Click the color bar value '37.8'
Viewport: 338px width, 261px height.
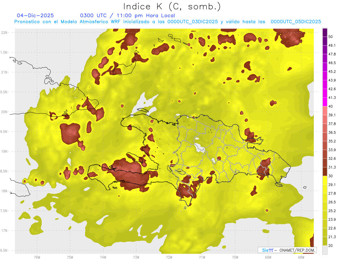(332, 124)
